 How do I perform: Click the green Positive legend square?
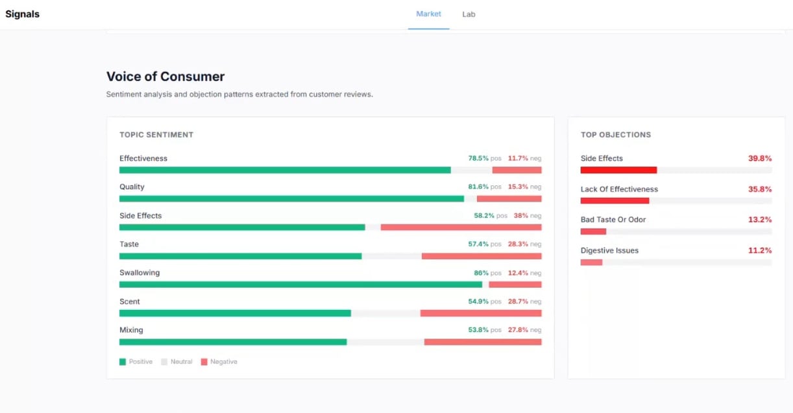[123, 362]
